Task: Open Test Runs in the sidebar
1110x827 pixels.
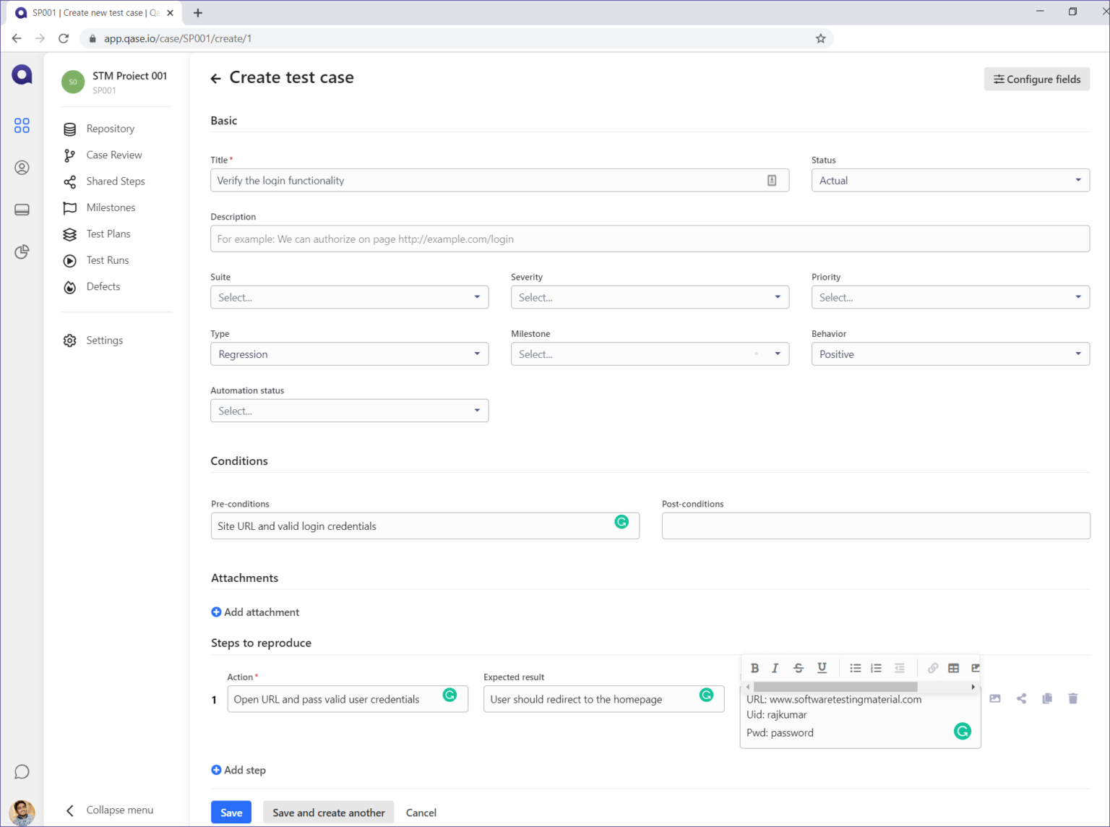Action: [107, 260]
